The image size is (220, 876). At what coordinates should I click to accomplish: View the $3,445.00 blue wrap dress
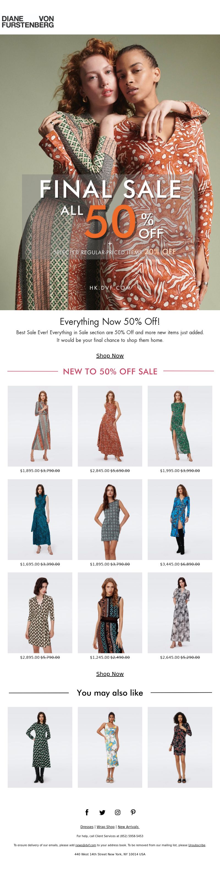[180, 519]
